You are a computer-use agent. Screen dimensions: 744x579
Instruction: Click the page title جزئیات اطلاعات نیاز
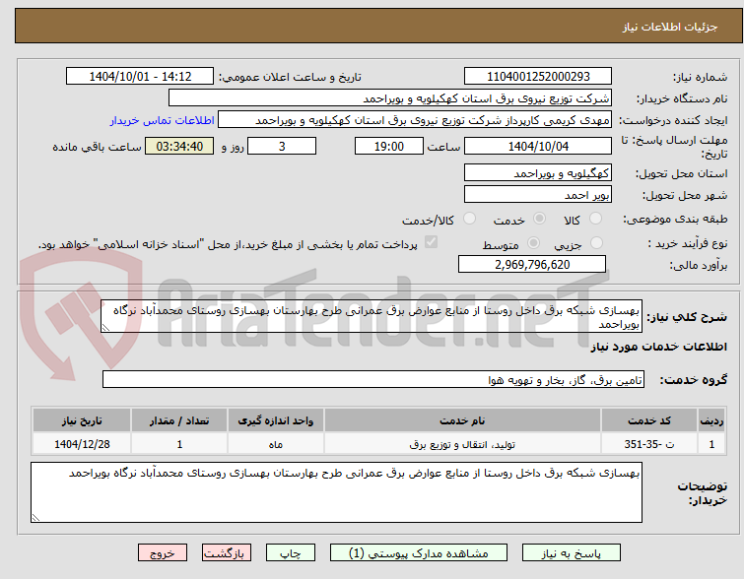669,27
